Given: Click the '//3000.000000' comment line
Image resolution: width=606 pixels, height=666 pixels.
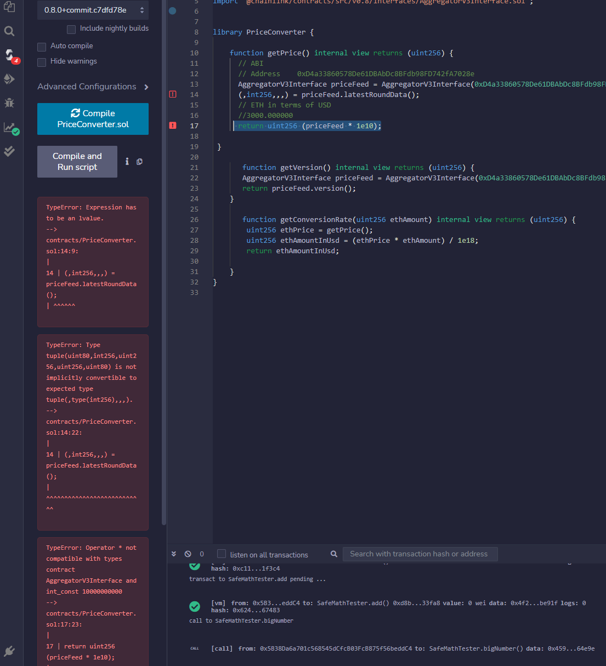Looking at the screenshot, I should point(265,115).
